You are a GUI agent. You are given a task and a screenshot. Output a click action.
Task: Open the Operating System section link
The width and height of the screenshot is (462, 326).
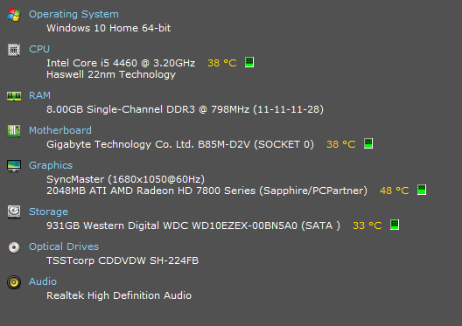(73, 14)
